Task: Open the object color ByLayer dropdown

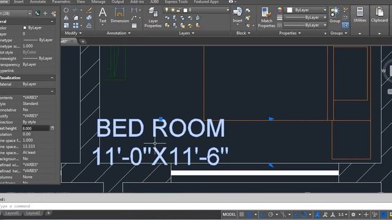Action: point(325,10)
